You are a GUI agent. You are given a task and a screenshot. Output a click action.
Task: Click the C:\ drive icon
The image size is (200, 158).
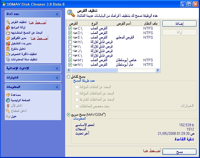[x=75, y=28]
